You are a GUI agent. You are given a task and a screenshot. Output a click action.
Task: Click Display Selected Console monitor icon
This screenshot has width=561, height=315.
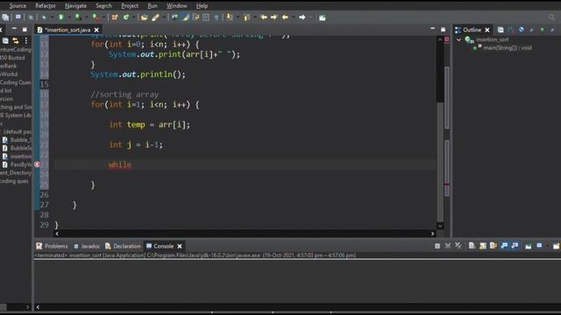[539, 246]
